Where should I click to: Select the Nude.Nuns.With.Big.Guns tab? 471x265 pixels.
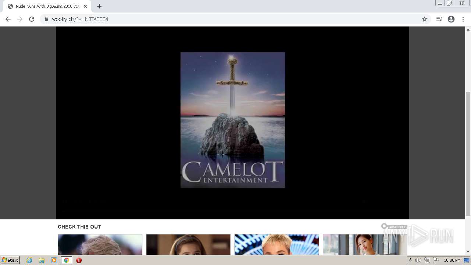pyautogui.click(x=47, y=6)
